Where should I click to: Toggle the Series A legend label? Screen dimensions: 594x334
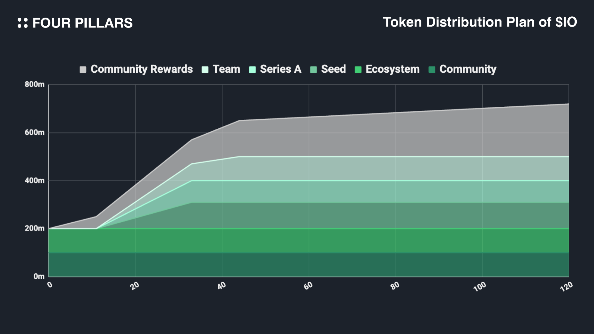(x=280, y=69)
